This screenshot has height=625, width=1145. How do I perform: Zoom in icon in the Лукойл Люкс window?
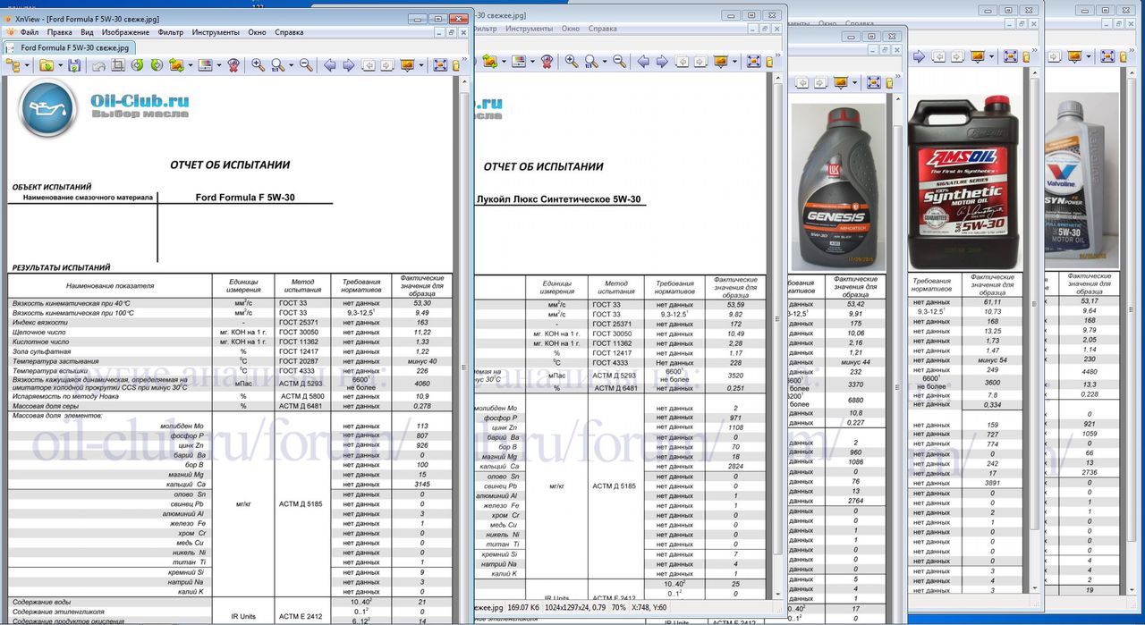[x=571, y=62]
